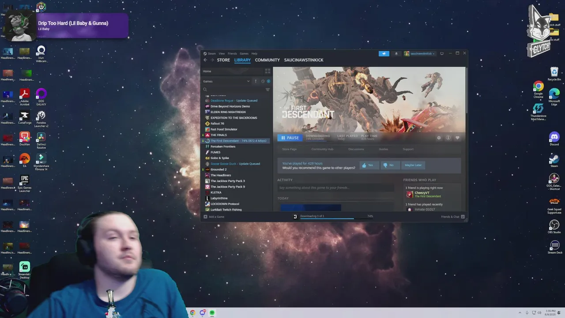The height and width of the screenshot is (318, 565).
Task: Open Discussions link
Action: pyautogui.click(x=356, y=149)
